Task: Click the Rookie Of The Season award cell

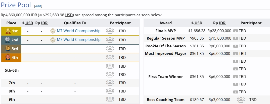Action: [x=165, y=46]
